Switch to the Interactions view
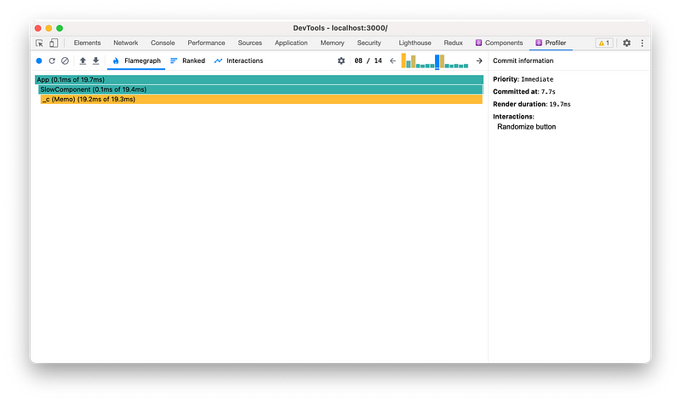This screenshot has height=403, width=681. (x=239, y=61)
